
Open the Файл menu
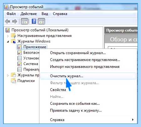pyautogui.click(x=11, y=14)
